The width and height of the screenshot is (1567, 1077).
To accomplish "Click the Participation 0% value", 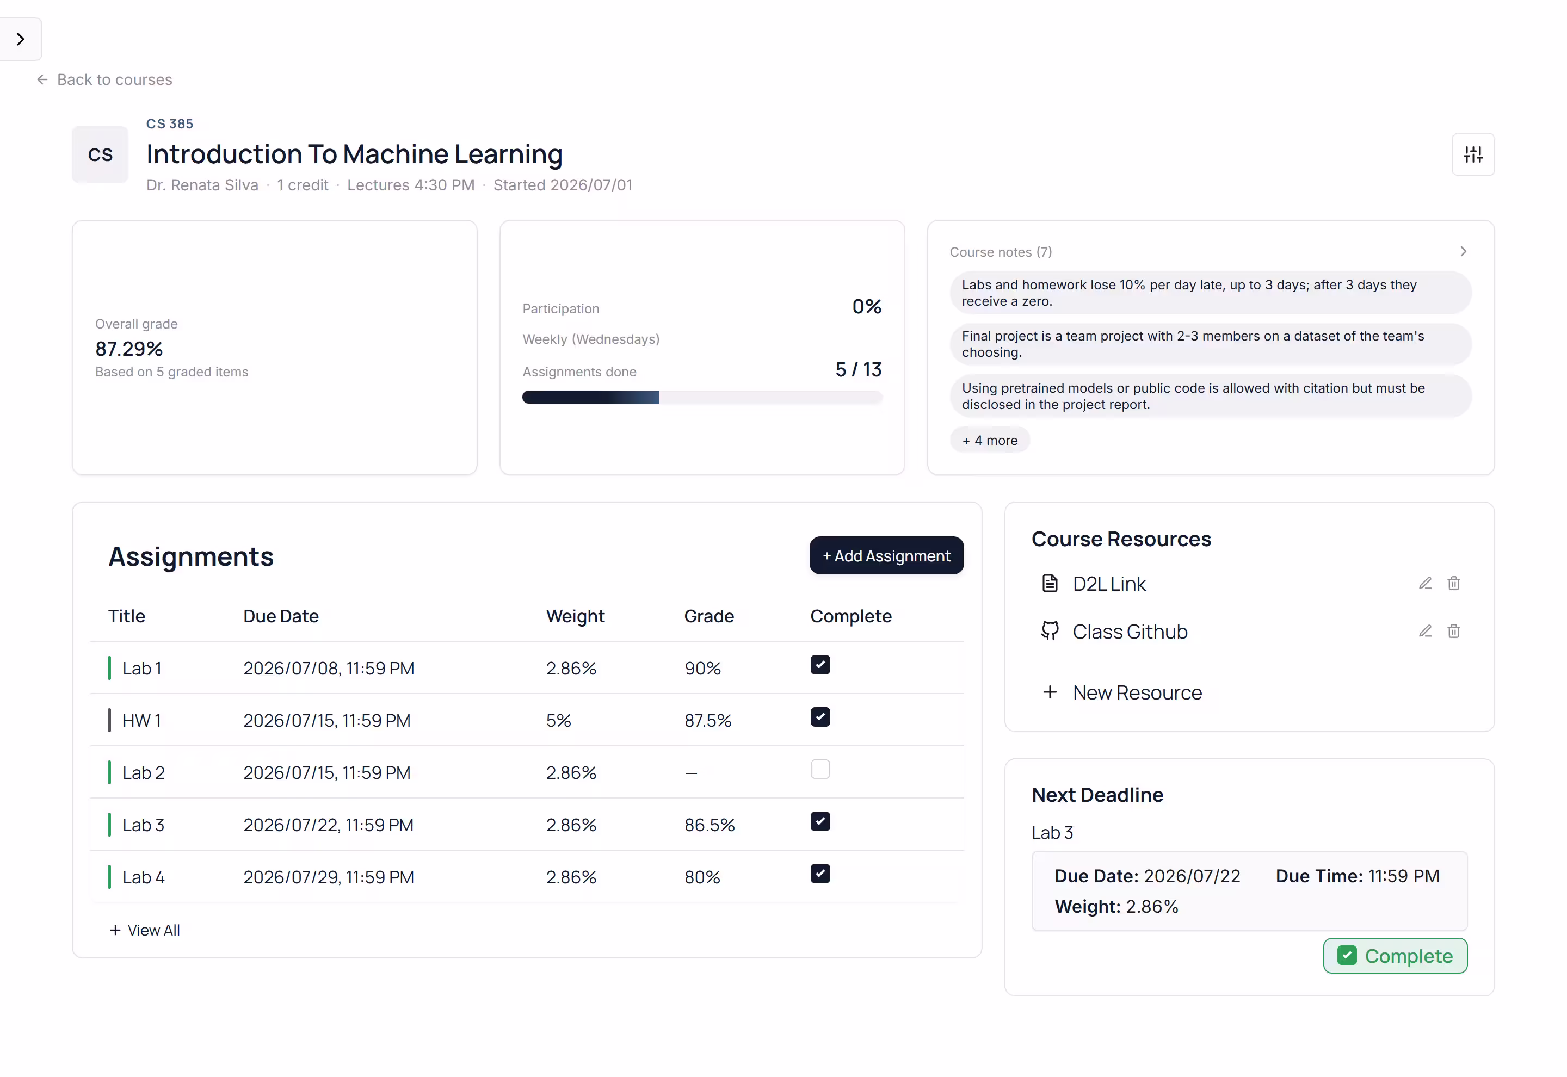I will (867, 306).
